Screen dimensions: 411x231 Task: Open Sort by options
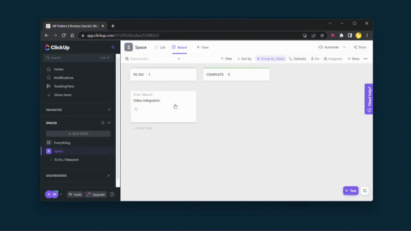245,59
